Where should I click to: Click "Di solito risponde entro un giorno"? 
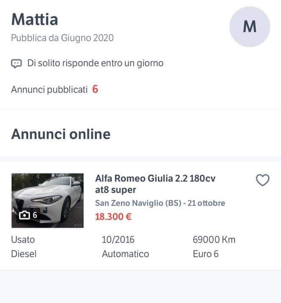tap(95, 63)
